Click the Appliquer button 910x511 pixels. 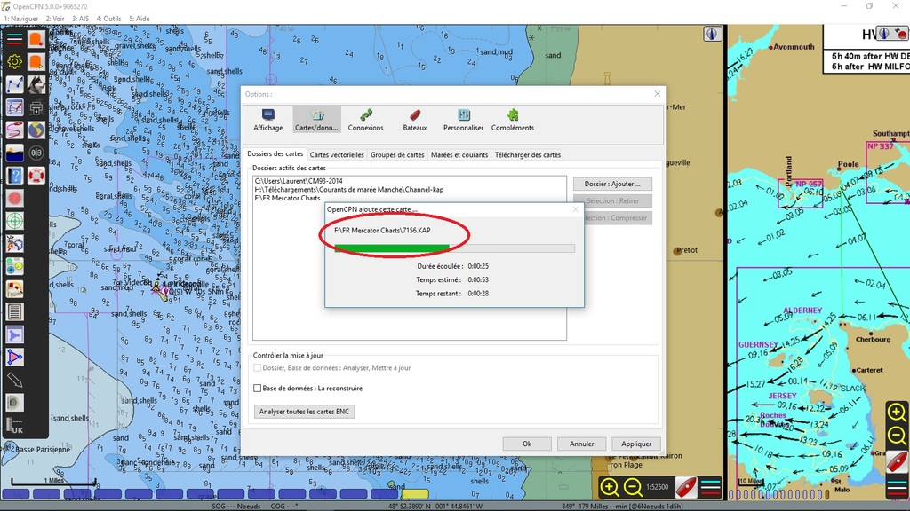point(636,444)
